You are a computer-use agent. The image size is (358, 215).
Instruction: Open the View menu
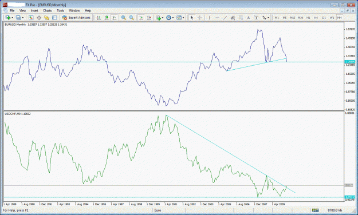(x=22, y=10)
